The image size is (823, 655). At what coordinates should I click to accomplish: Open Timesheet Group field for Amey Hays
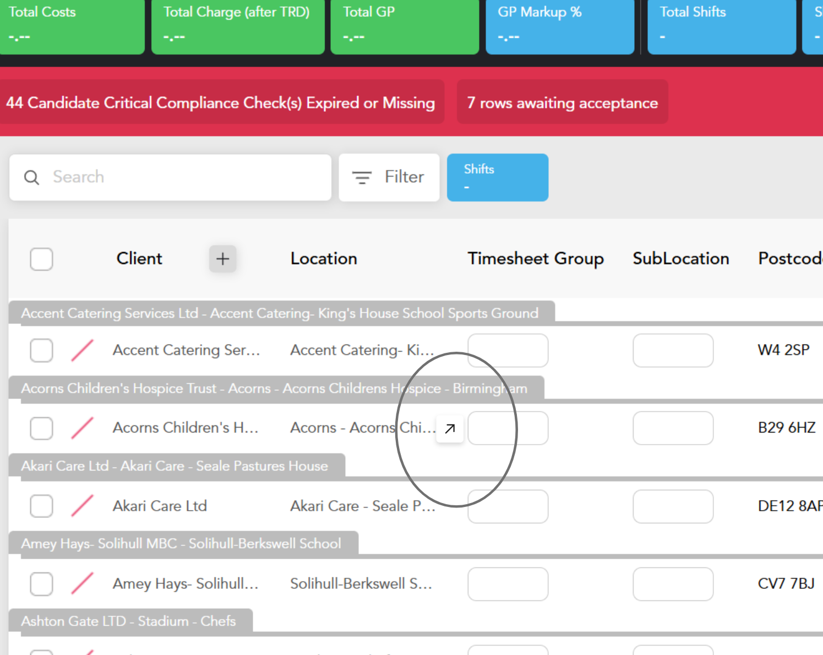508,583
